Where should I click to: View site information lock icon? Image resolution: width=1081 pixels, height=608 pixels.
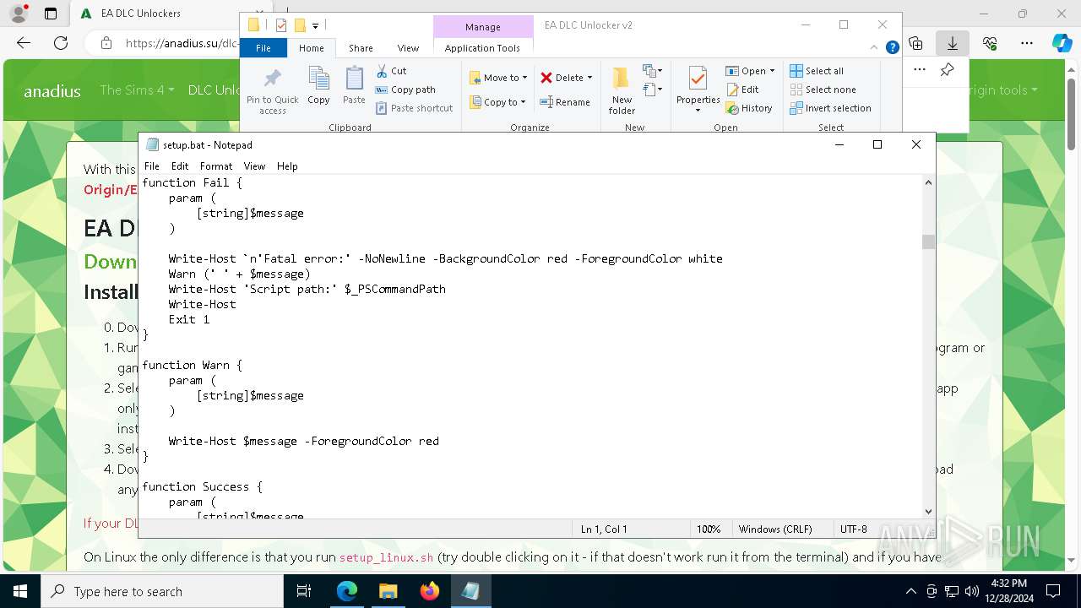[106, 43]
